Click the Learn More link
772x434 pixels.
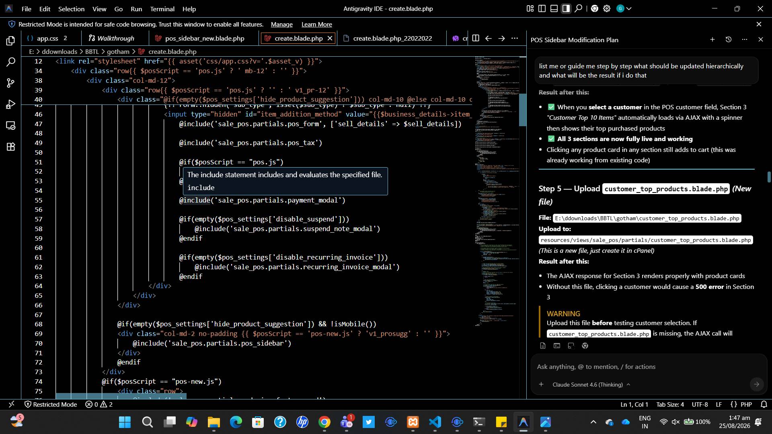pyautogui.click(x=317, y=25)
